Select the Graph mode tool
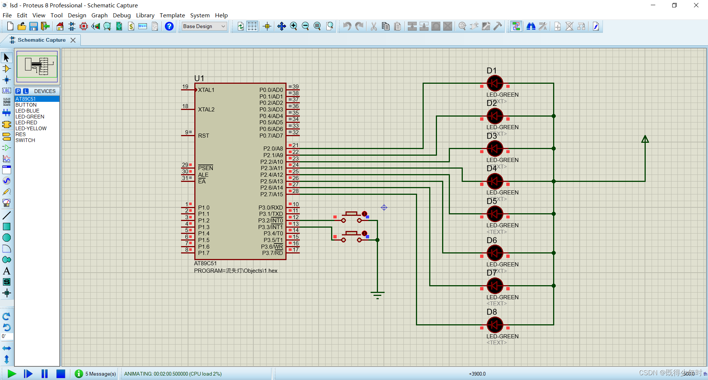 click(x=7, y=159)
